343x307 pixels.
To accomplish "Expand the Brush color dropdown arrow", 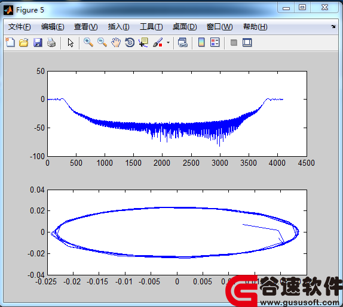I will (168, 42).
